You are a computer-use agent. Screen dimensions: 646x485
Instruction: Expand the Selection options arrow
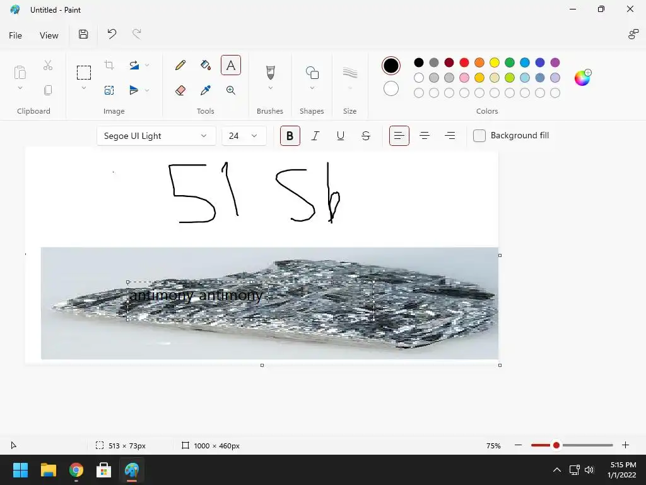[84, 88]
